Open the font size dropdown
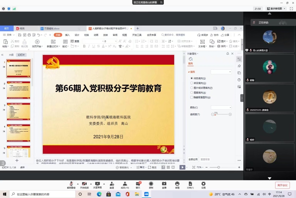The image size is (296, 198). tap(116, 41)
